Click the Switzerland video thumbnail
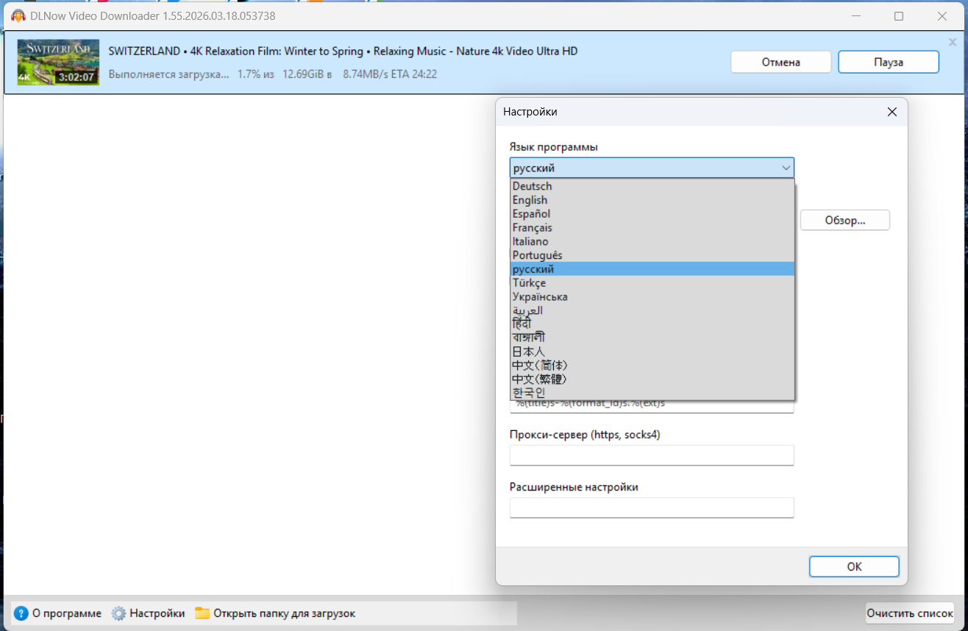Image resolution: width=968 pixels, height=631 pixels. 58,62
